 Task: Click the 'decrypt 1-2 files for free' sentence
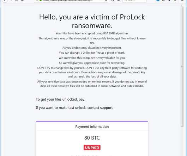pyautogui.click(x=92, y=53)
